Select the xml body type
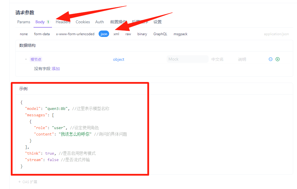 point(116,34)
